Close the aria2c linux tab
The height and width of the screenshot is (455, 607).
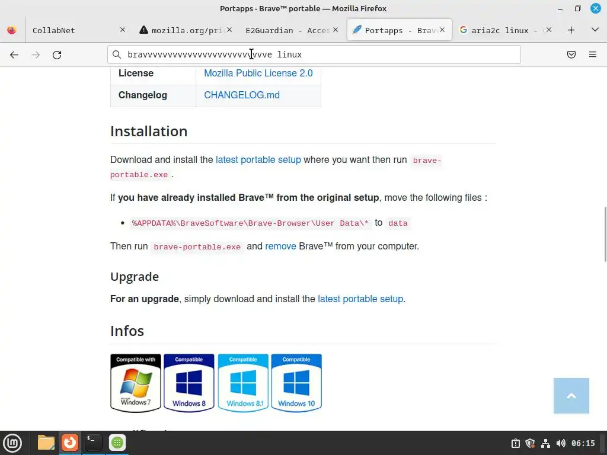coord(548,30)
